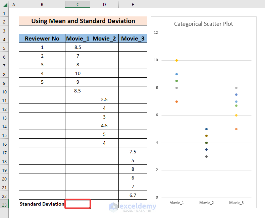Click the 'Movie_3' table header cell
The image size is (265, 218).
(133, 39)
